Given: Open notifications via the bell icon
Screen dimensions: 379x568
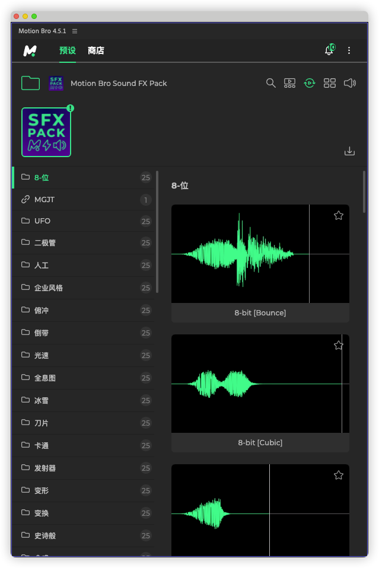Looking at the screenshot, I should tap(329, 50).
